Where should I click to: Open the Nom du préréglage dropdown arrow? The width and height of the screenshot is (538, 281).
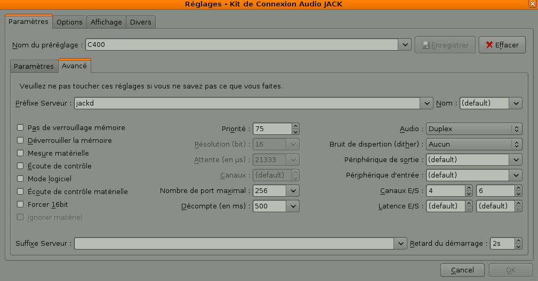point(405,45)
